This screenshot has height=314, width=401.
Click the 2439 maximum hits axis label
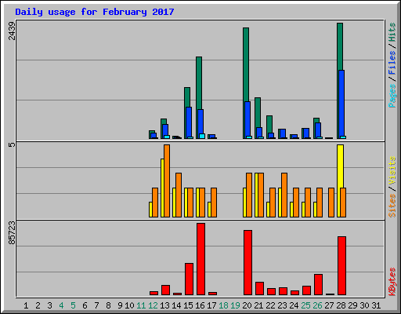tap(12, 31)
